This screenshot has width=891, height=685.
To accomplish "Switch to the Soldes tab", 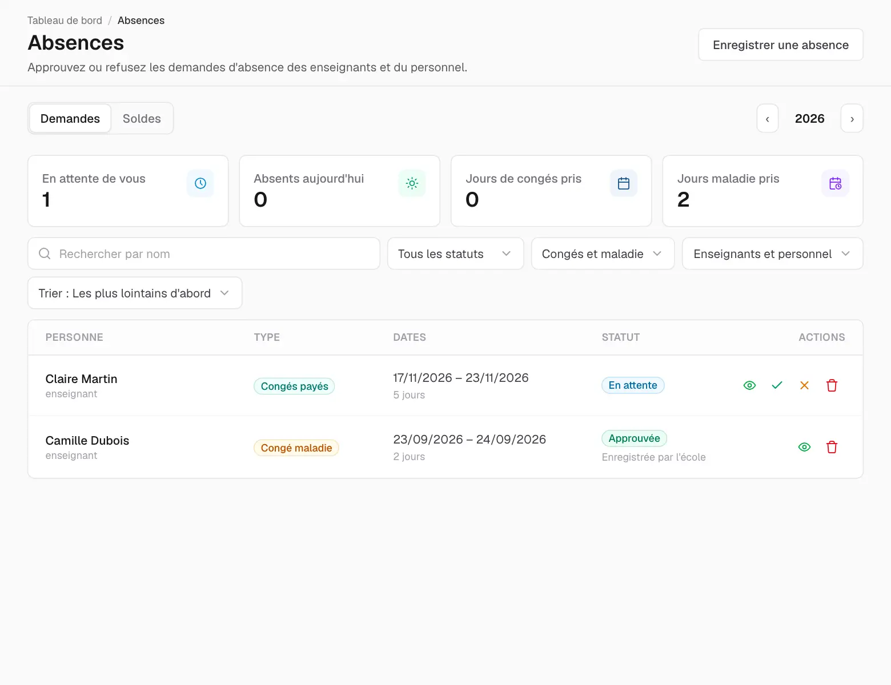I will pos(142,119).
